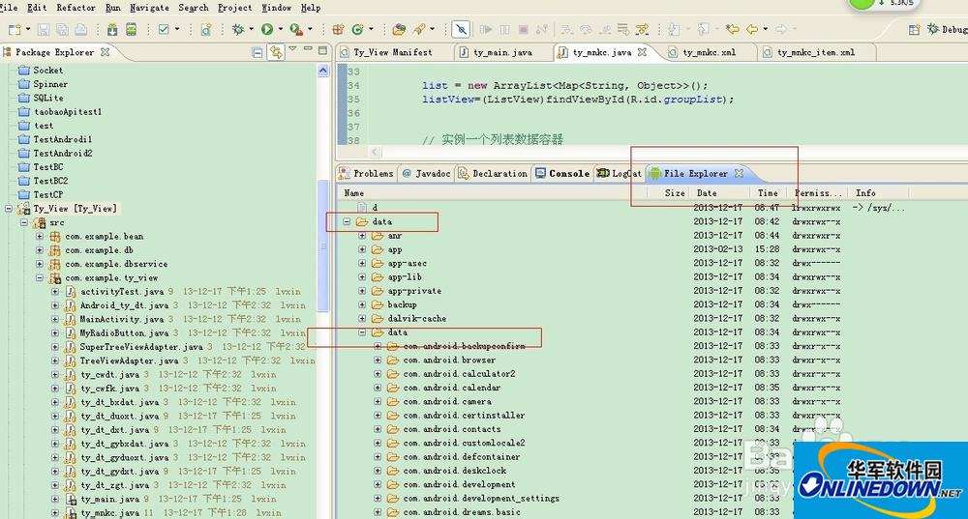Switch to the Debug perspective
This screenshot has height=519, width=968.
(947, 29)
